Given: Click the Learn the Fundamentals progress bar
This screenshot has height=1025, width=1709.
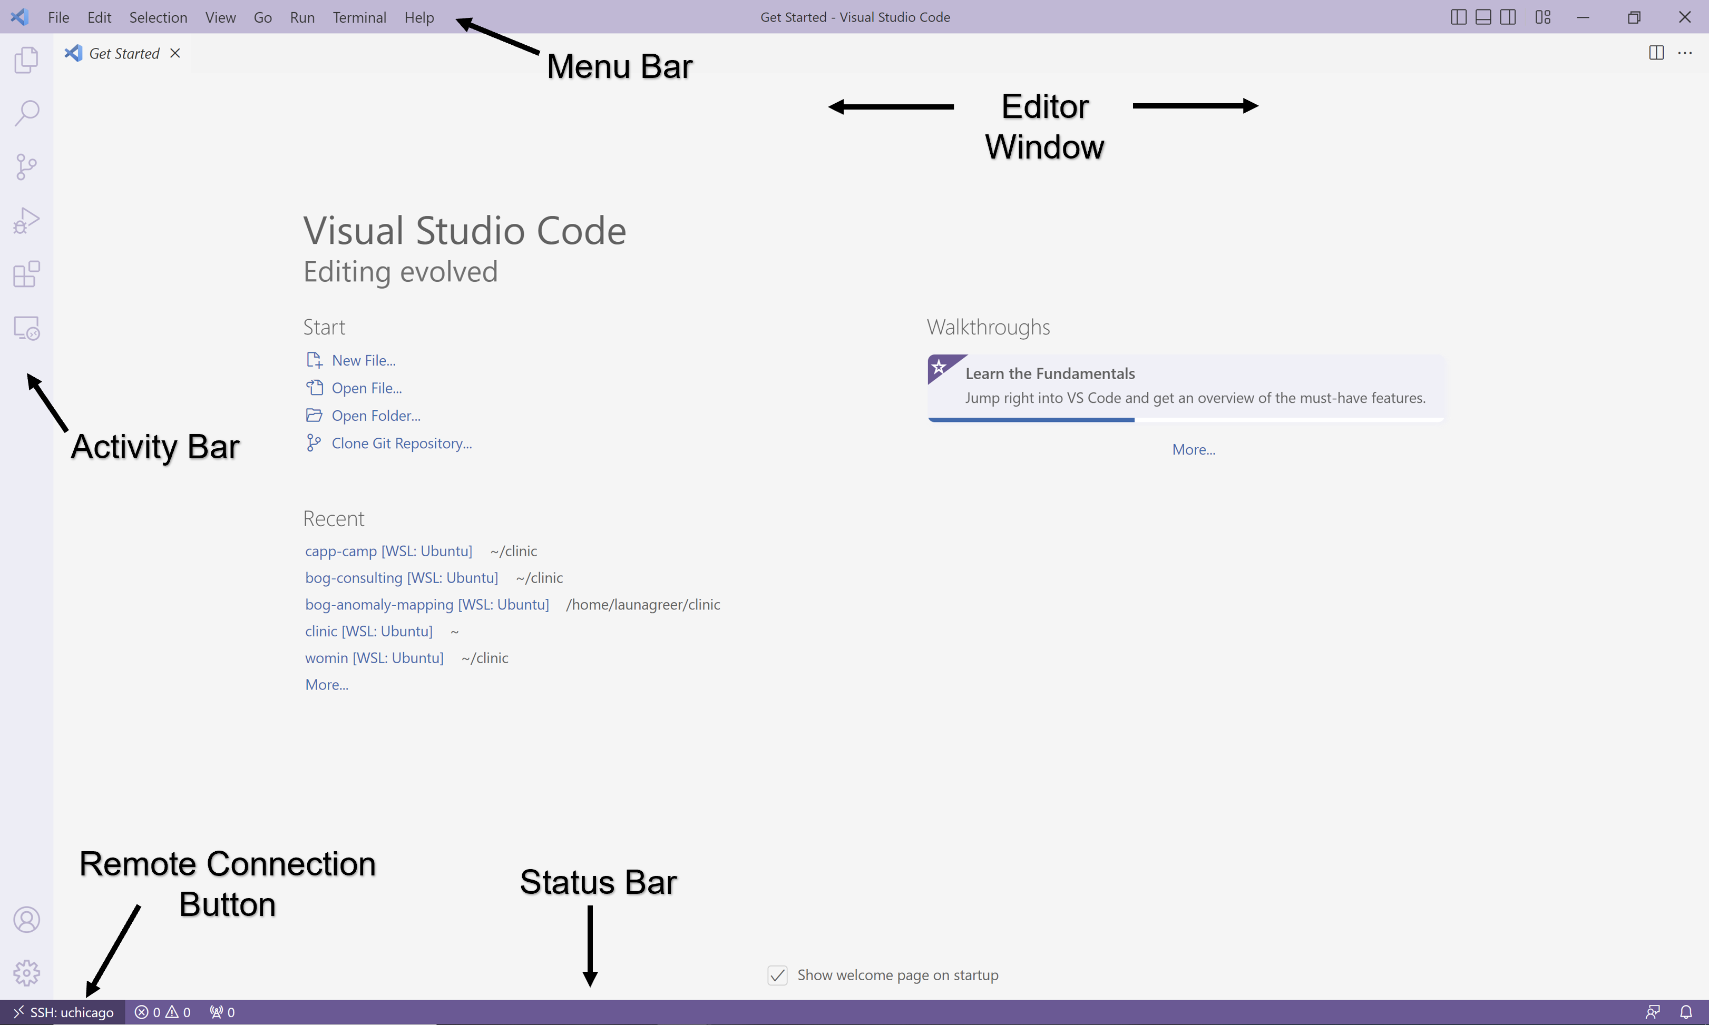Looking at the screenshot, I should 1186,419.
